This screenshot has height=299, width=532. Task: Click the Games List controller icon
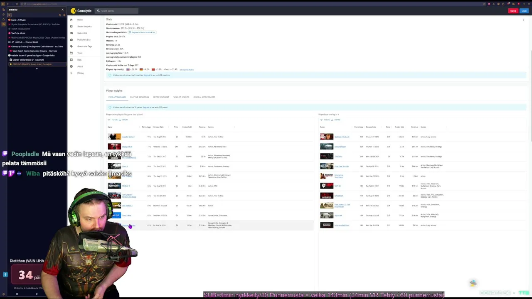(x=71, y=33)
